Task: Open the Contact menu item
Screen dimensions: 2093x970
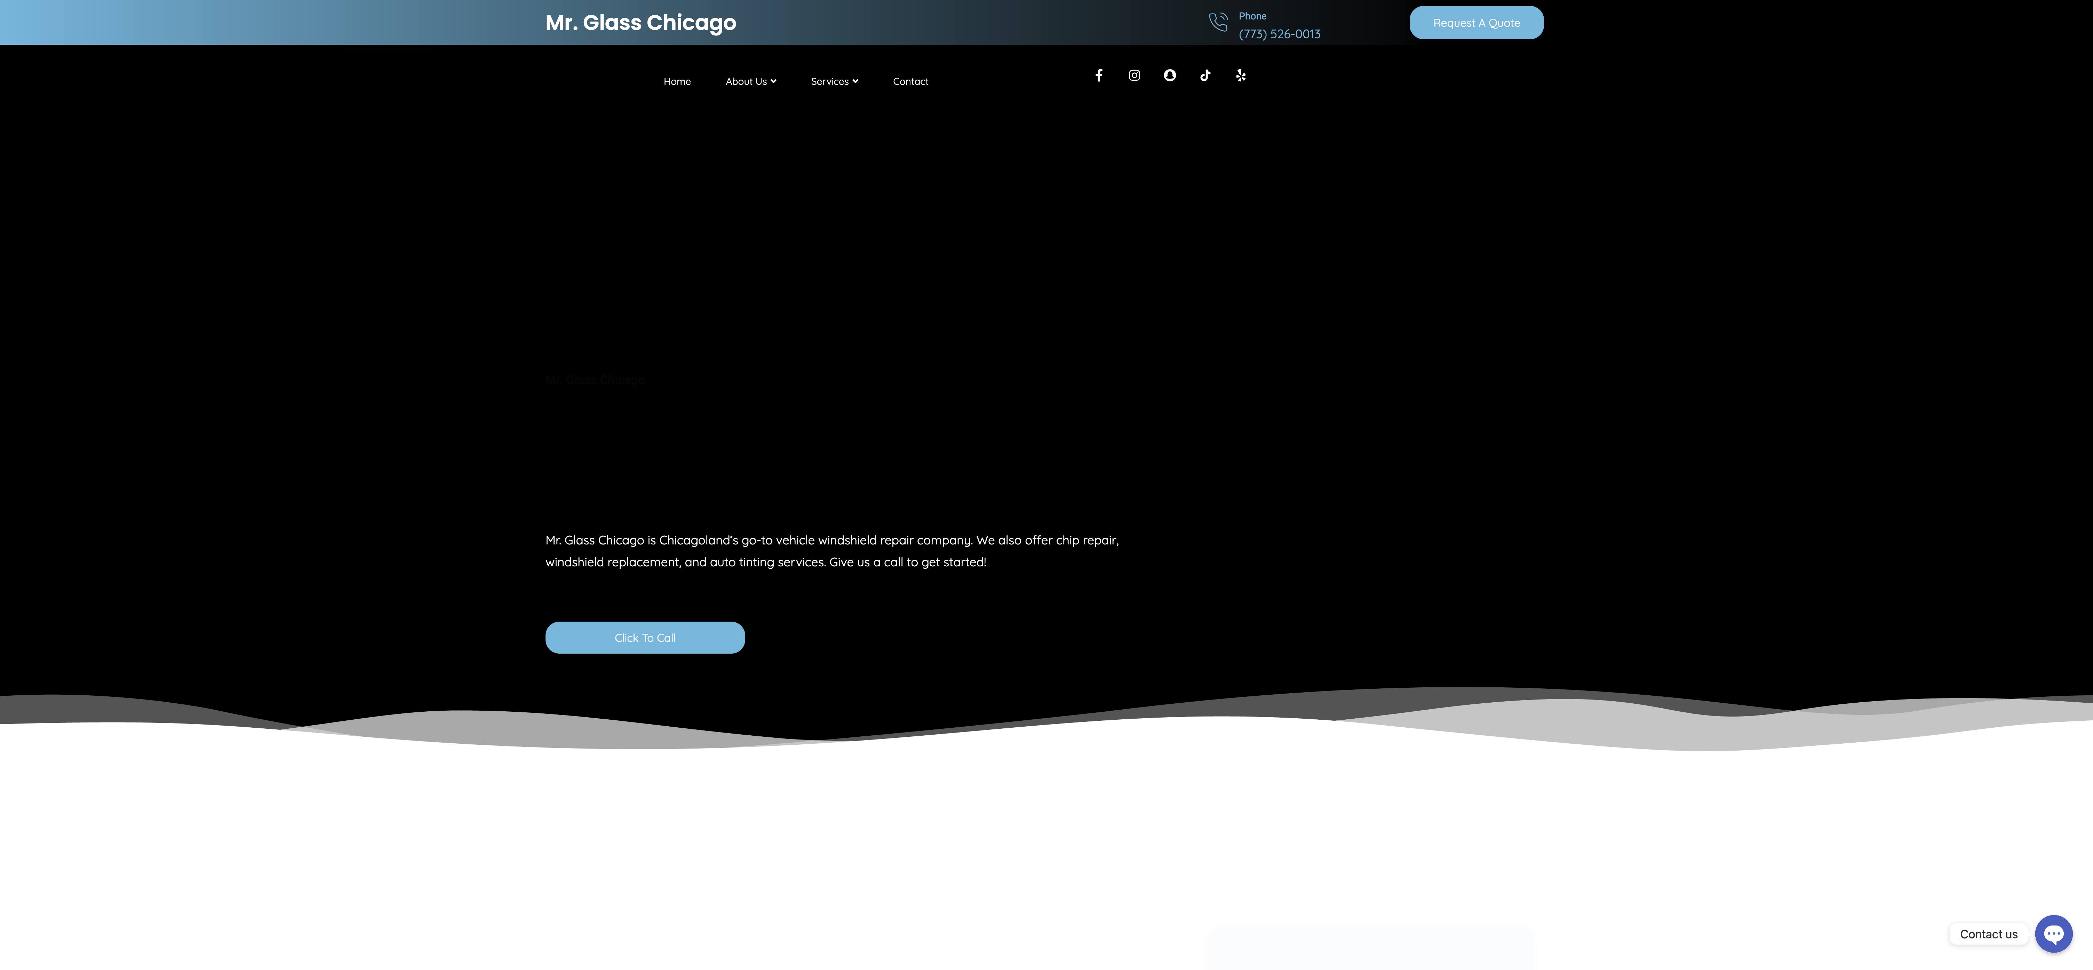Action: coord(910,81)
